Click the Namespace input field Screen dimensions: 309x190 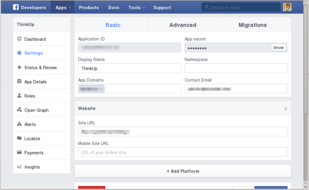coord(236,68)
